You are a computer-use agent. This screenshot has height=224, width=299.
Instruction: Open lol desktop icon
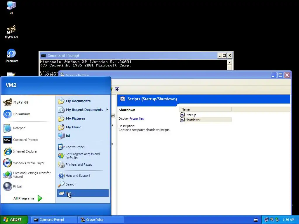11,8
